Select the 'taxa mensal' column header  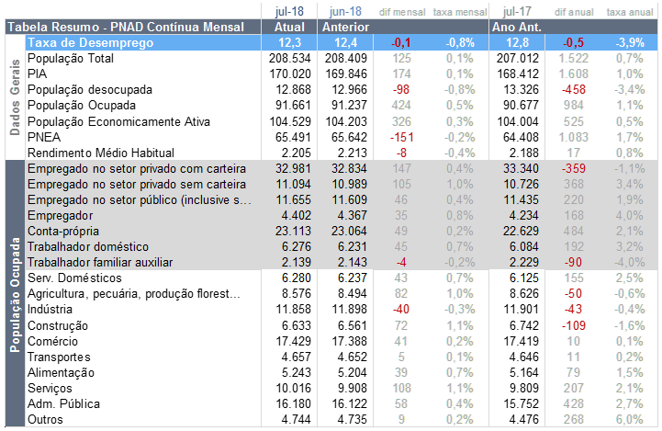(460, 12)
